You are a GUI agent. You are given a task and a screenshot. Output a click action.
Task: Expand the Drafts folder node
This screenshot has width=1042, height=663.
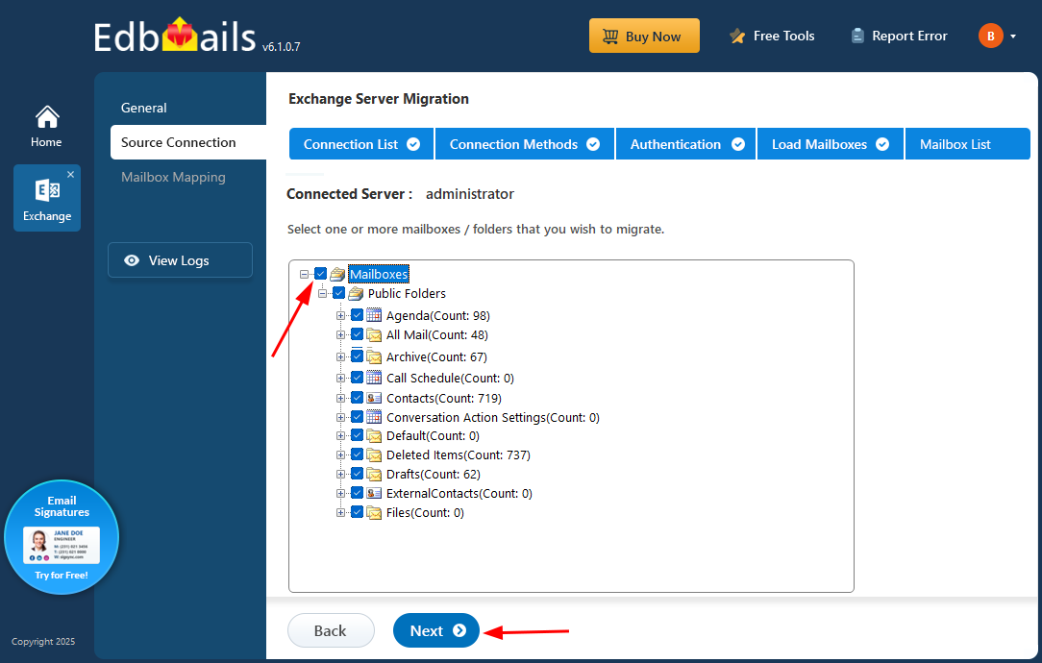[x=340, y=475]
